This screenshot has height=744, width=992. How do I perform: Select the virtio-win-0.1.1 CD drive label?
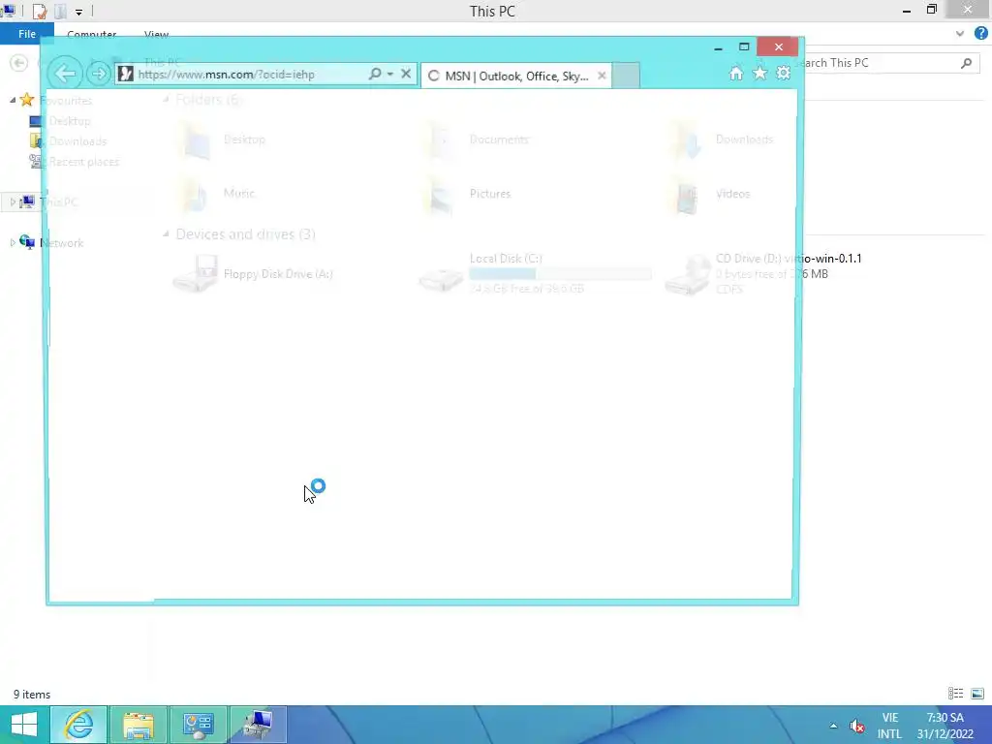pos(789,258)
